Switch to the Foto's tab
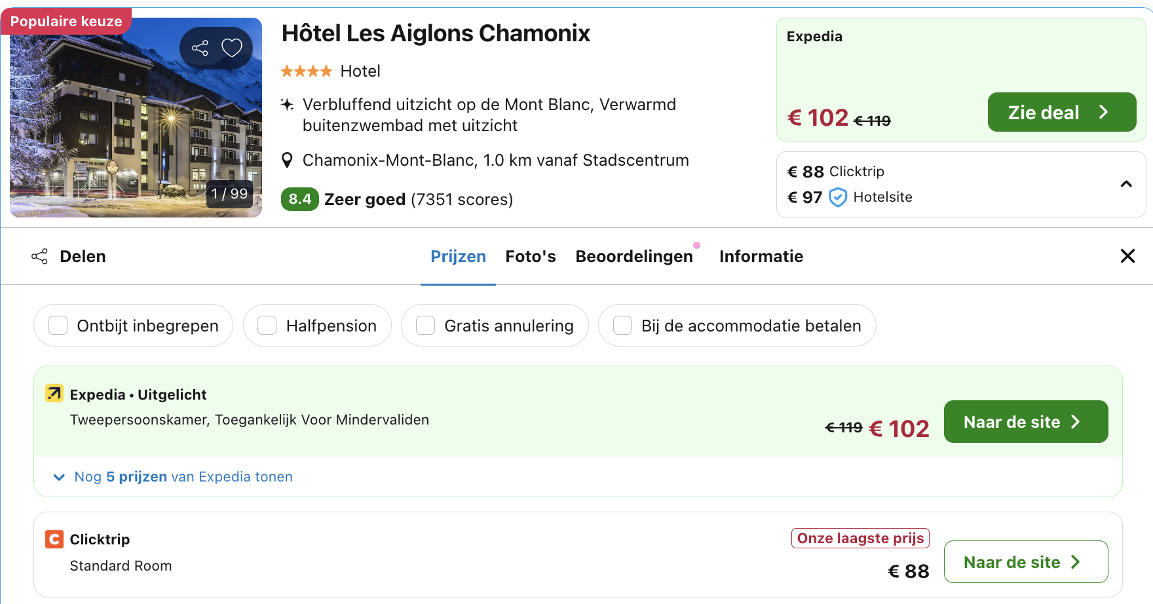Image resolution: width=1153 pixels, height=604 pixels. pyautogui.click(x=531, y=256)
